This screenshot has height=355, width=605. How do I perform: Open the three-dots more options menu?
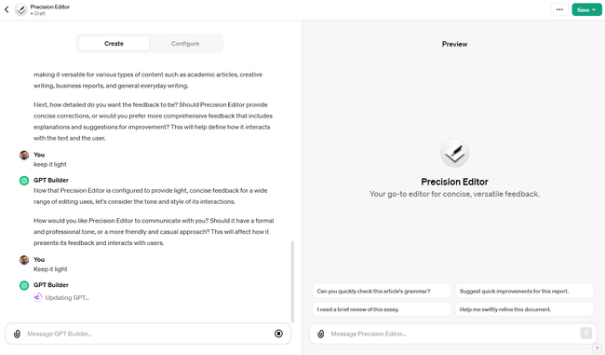click(x=559, y=9)
